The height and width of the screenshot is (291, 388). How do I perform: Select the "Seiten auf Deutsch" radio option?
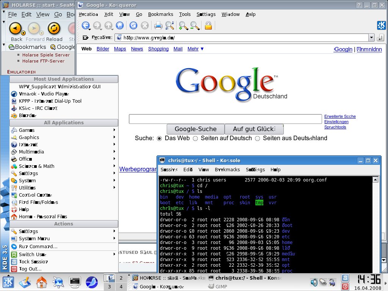tap(196, 138)
